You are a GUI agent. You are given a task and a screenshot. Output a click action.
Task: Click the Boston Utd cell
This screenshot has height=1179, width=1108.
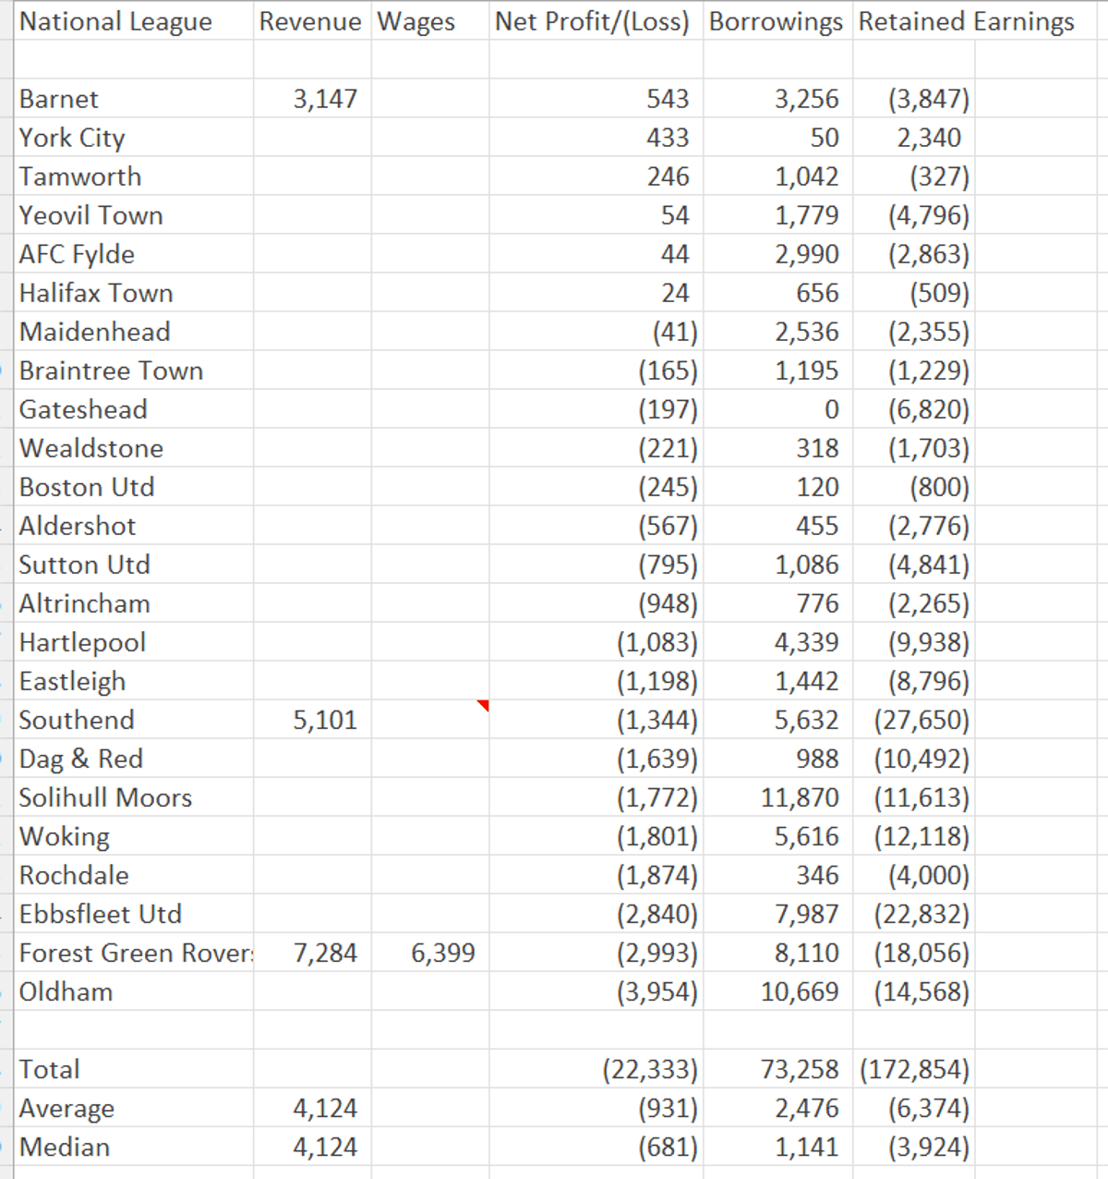[135, 486]
